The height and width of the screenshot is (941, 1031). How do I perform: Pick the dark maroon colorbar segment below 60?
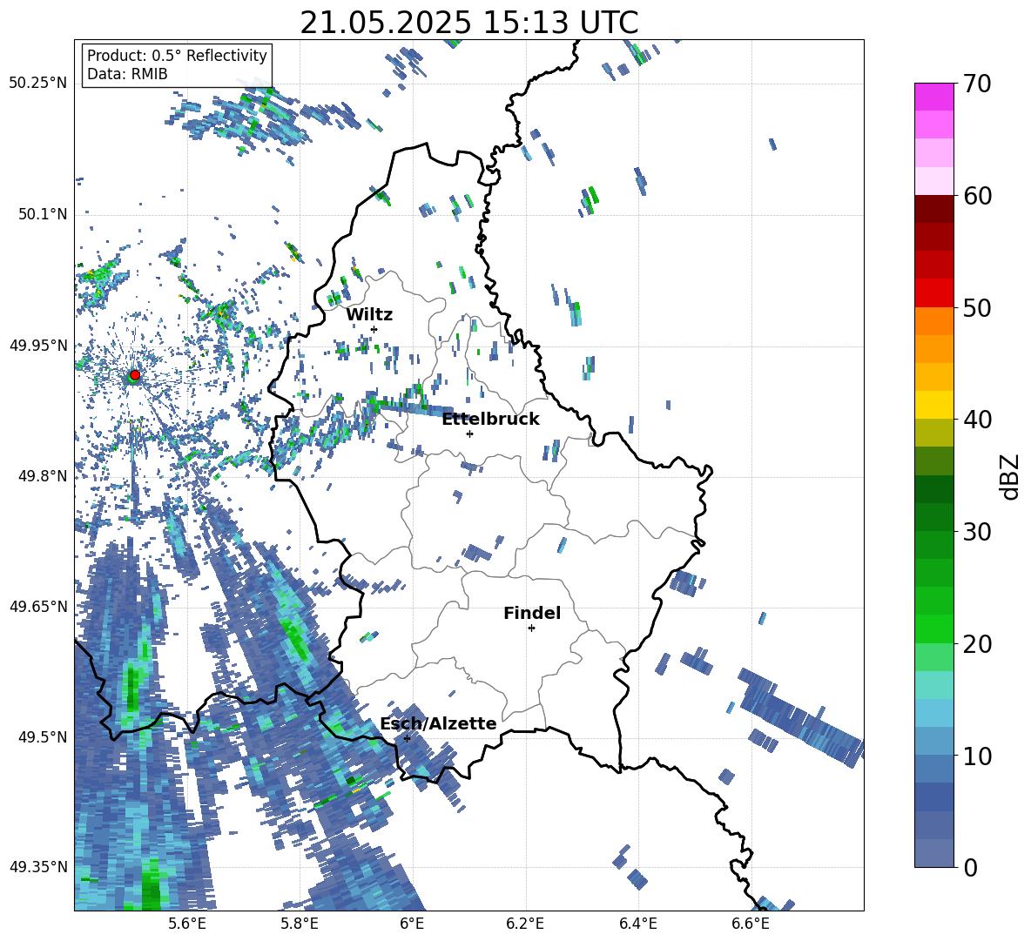(x=933, y=209)
